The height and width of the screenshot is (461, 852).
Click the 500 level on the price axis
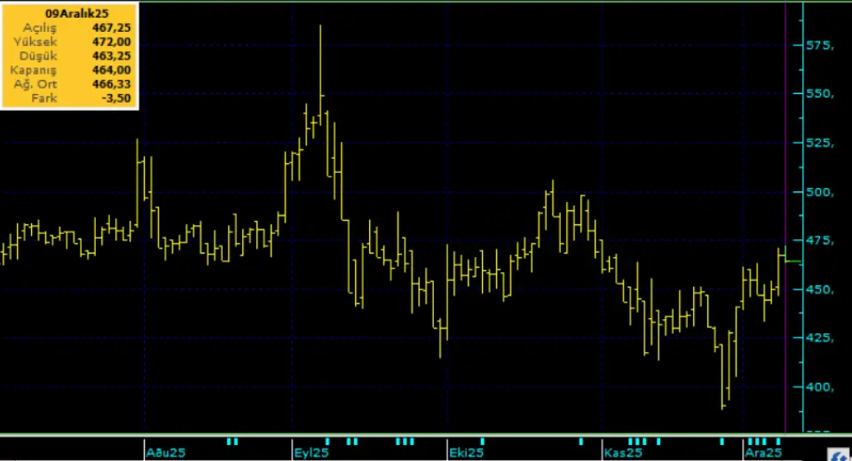click(819, 192)
